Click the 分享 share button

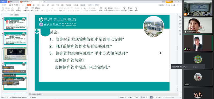pyautogui.click(x=173, y=5)
